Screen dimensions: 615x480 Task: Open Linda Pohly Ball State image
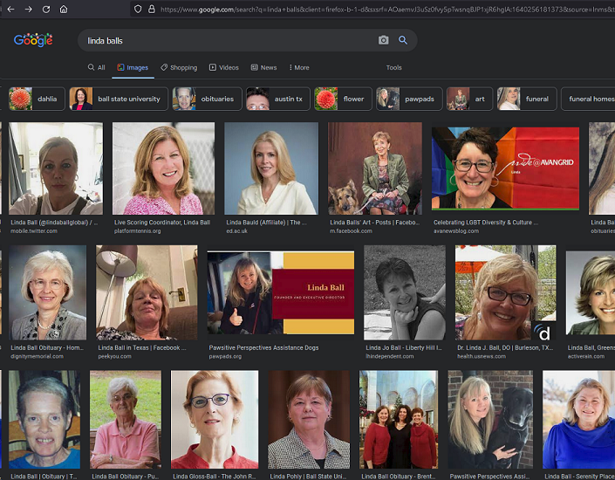(x=309, y=420)
